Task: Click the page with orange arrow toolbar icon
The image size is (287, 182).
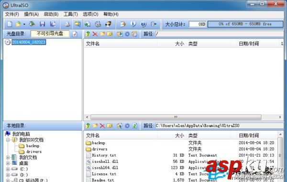Action: pos(123,24)
